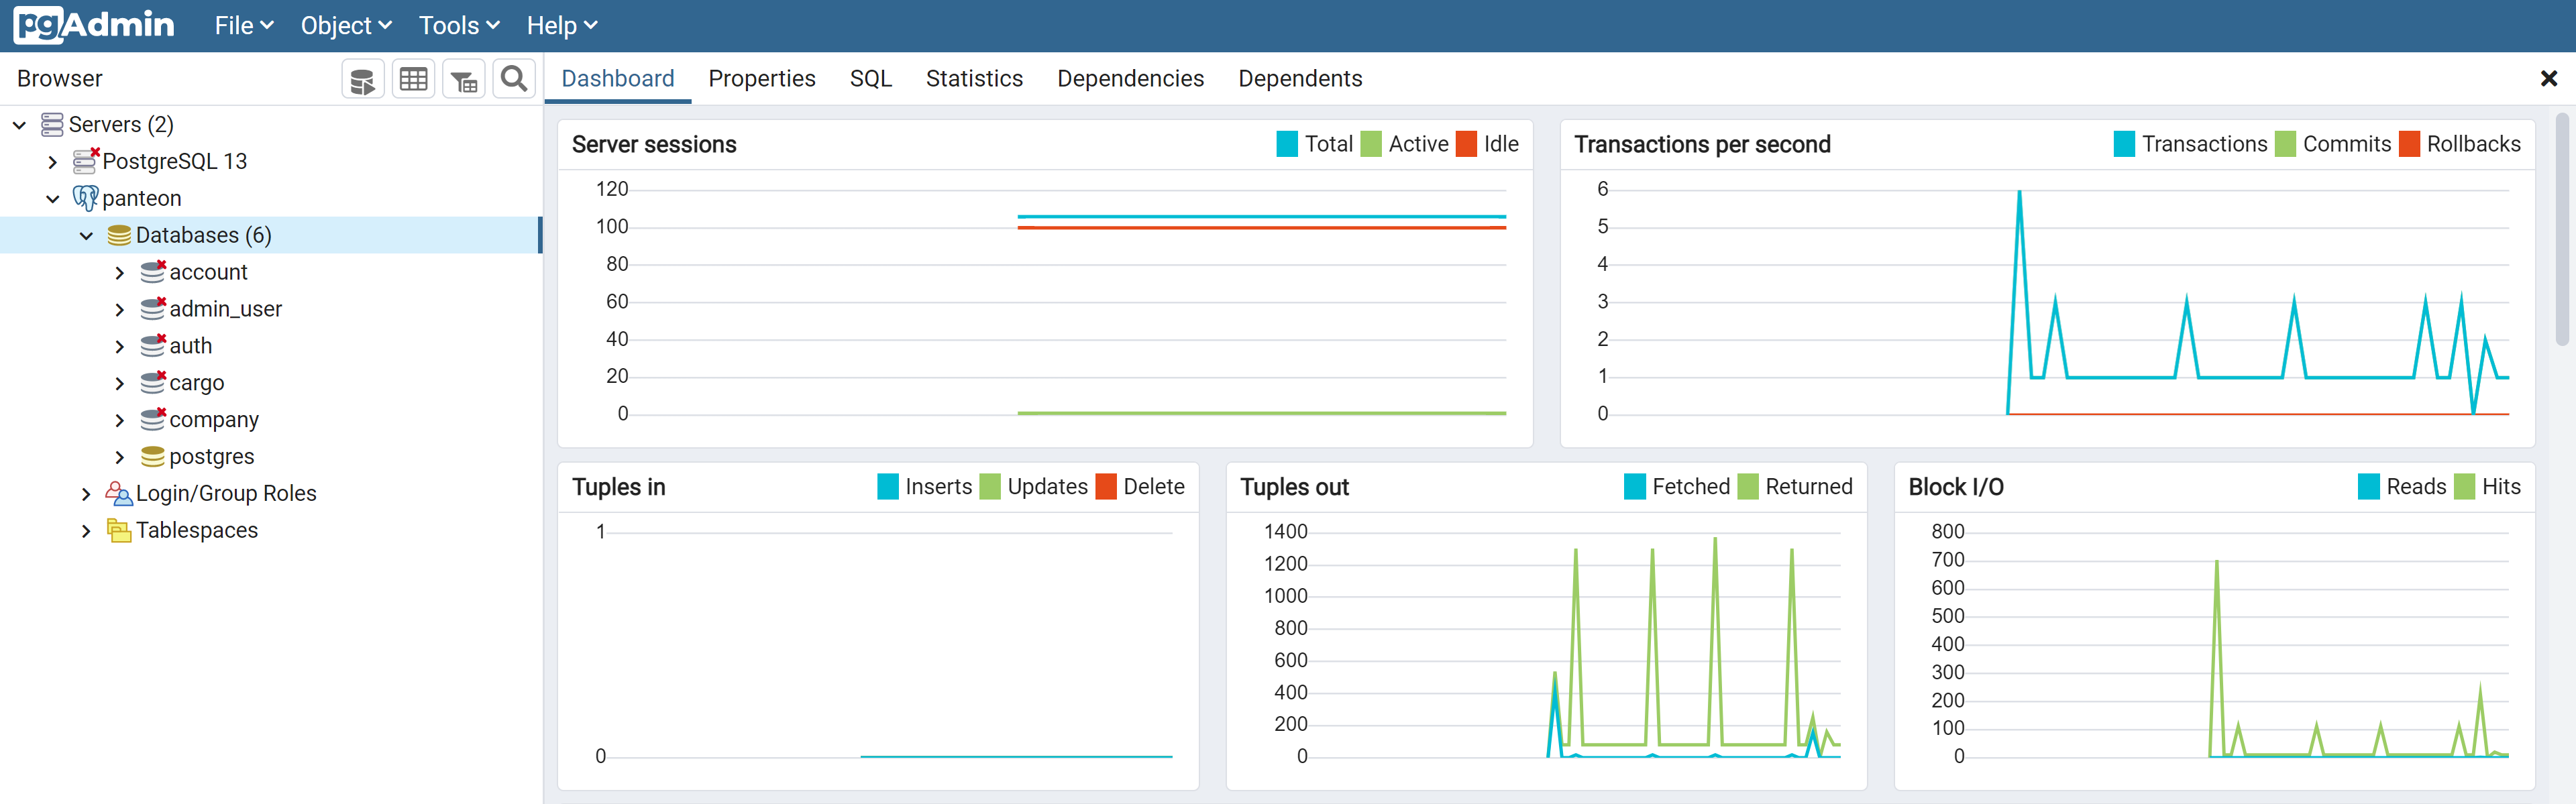Open the Search Objects magnifier icon

(514, 79)
